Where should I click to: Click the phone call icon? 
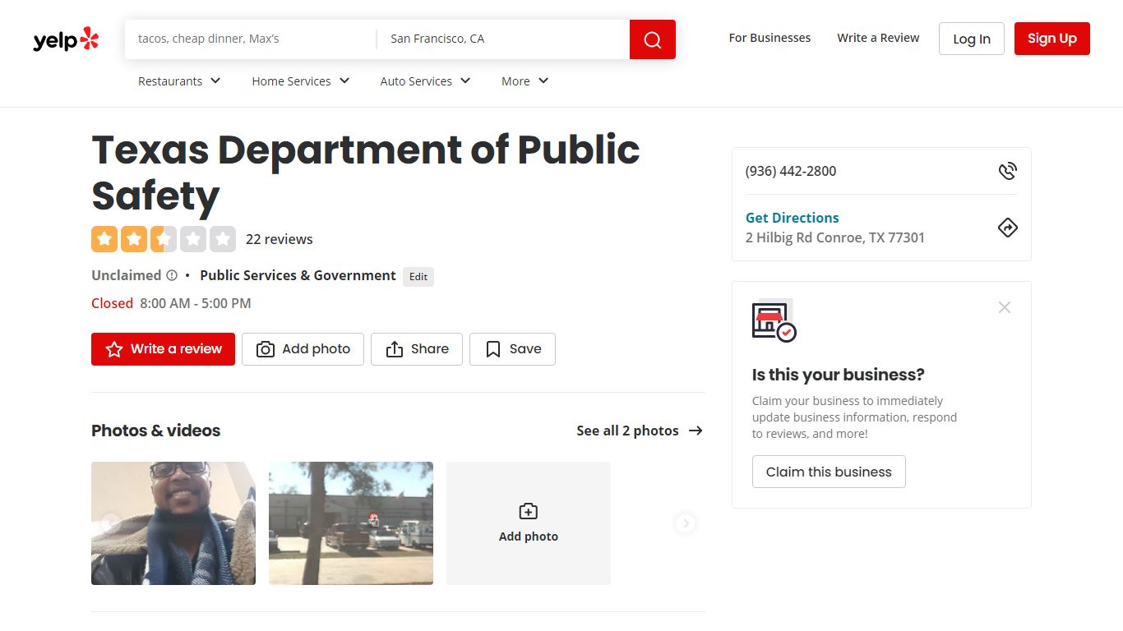click(x=1008, y=171)
